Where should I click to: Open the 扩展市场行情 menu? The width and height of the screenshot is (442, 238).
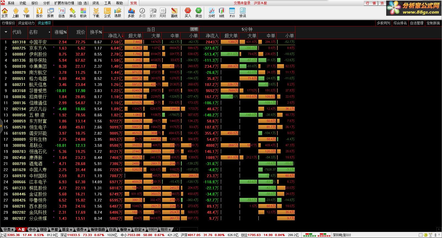[64, 3]
